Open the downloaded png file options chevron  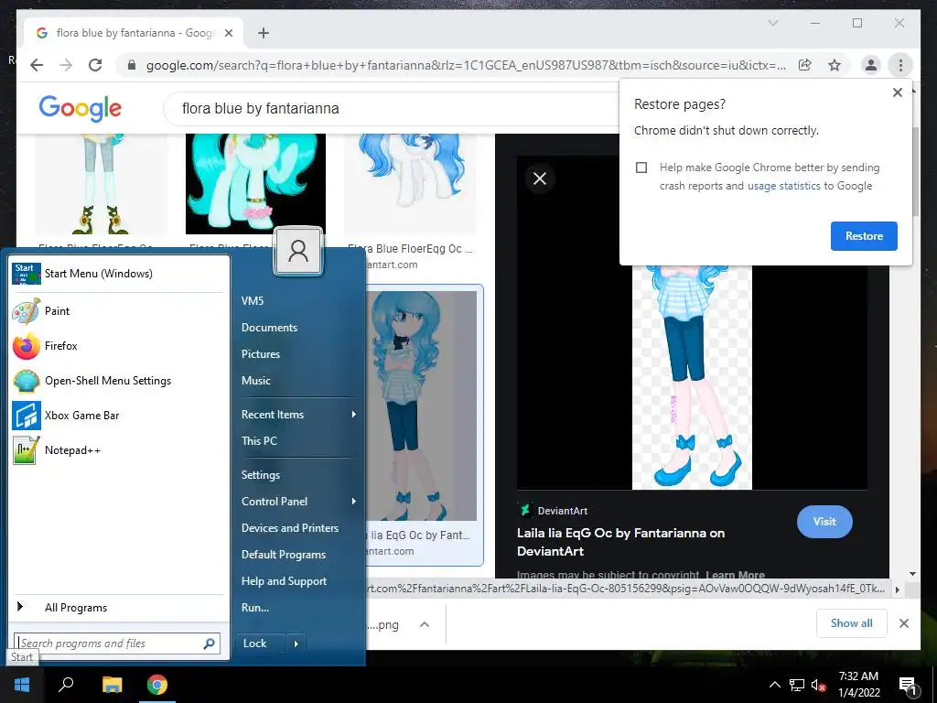(425, 624)
